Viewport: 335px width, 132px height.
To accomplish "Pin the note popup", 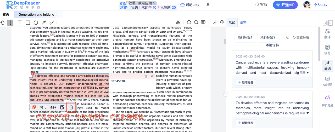I will pos(152,76).
